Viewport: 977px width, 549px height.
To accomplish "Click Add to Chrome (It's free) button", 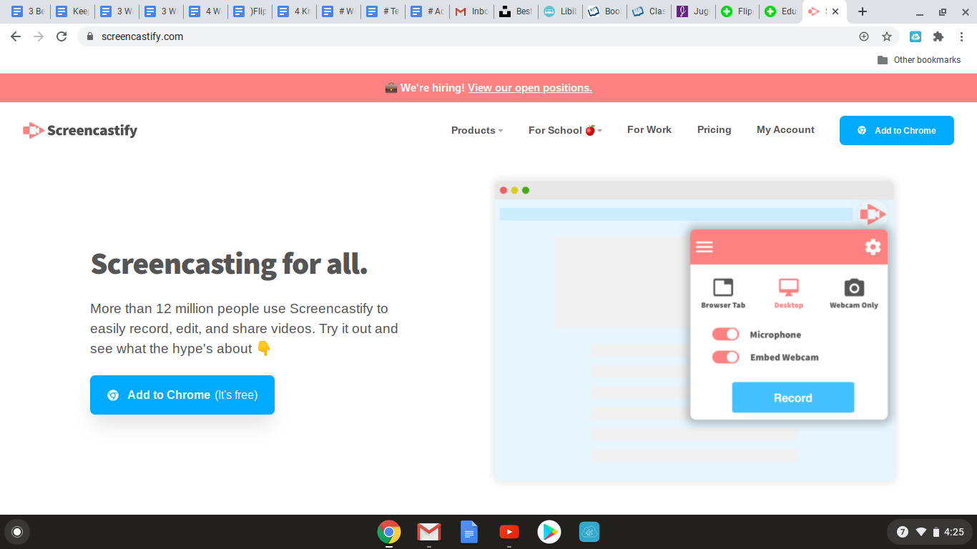I will tap(182, 395).
